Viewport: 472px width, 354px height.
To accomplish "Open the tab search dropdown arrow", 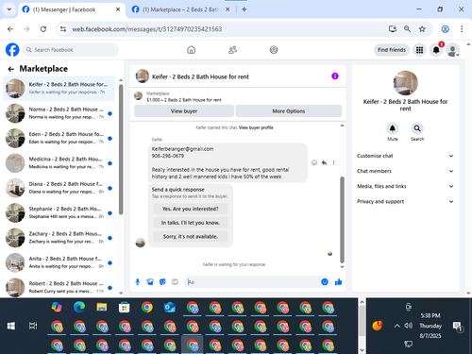I will (9, 9).
